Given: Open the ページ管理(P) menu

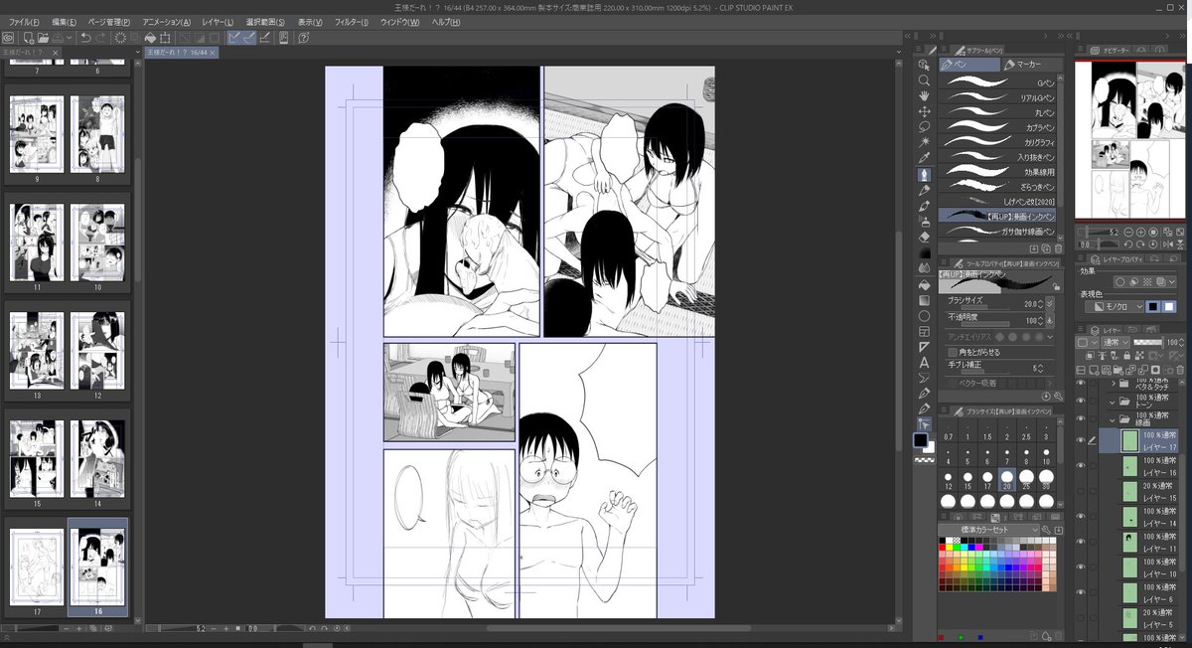Looking at the screenshot, I should point(109,22).
